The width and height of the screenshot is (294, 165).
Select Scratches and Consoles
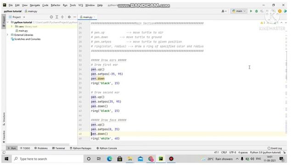pyautogui.click(x=26, y=39)
